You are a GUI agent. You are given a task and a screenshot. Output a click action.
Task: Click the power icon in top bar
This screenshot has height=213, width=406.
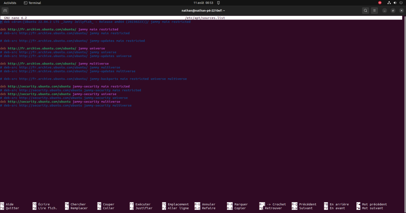pos(400,3)
